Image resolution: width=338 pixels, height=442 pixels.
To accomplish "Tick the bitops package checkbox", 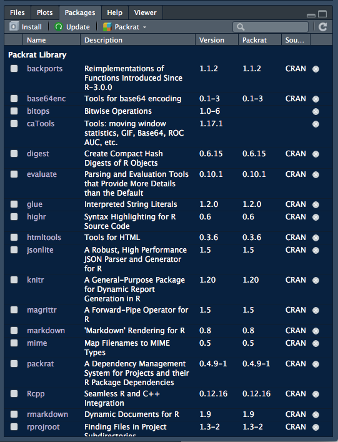I will [x=14, y=111].
